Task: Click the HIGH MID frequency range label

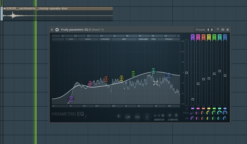Action: pos(143,39)
